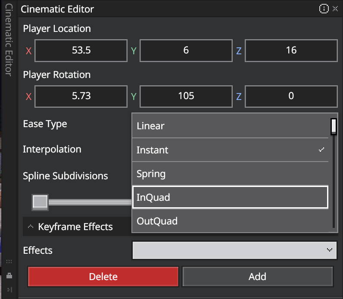This screenshot has width=343, height=299.
Task: Open the Effects dropdown
Action: click(x=234, y=250)
